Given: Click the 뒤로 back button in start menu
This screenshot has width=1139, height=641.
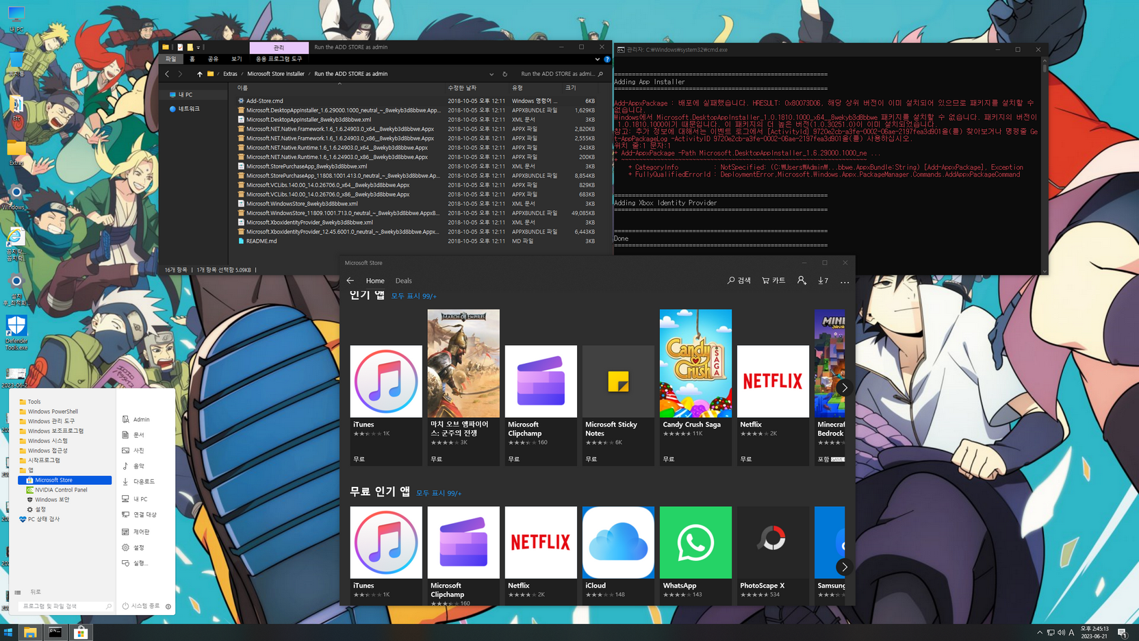Looking at the screenshot, I should coord(36,592).
